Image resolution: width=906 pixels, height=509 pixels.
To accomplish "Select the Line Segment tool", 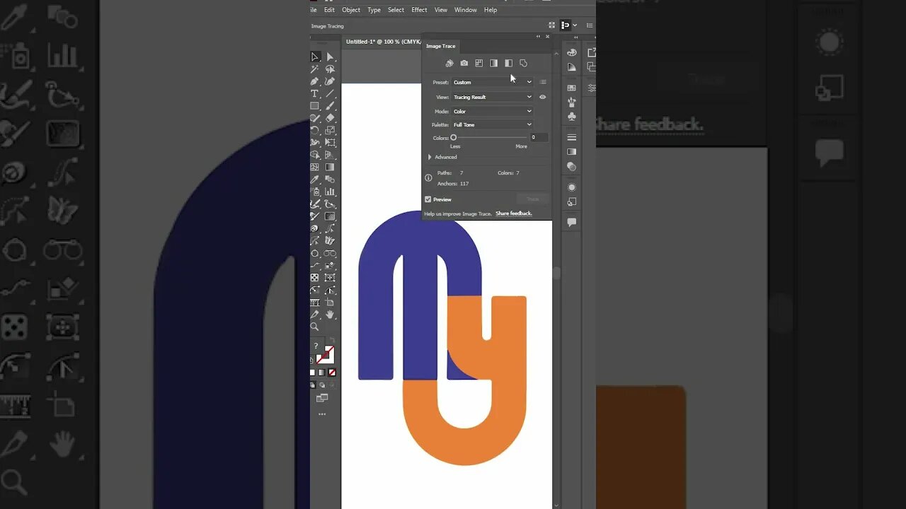I will [330, 93].
